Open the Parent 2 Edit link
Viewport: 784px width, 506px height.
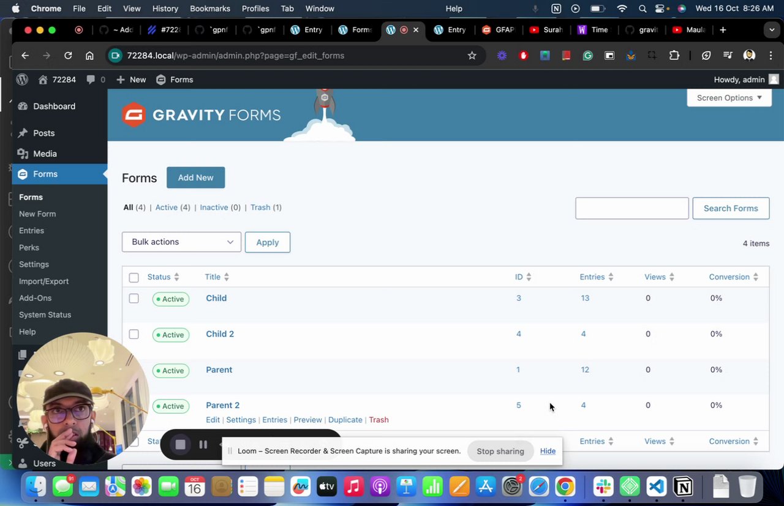click(x=213, y=420)
